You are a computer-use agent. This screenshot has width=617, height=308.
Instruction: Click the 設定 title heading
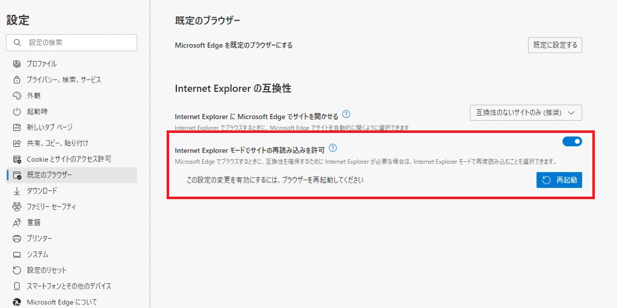(18, 20)
